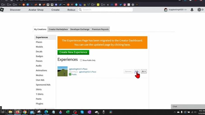The image size is (205, 115).
Task: Select Places in the sidebar
Action: 39,42
